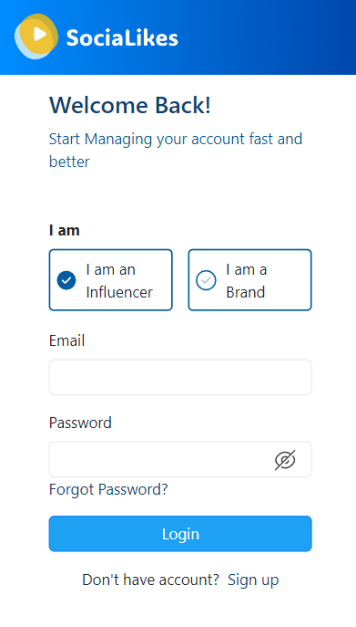Click the word "better" in the tagline
Image resolution: width=356 pixels, height=627 pixels.
tap(69, 162)
